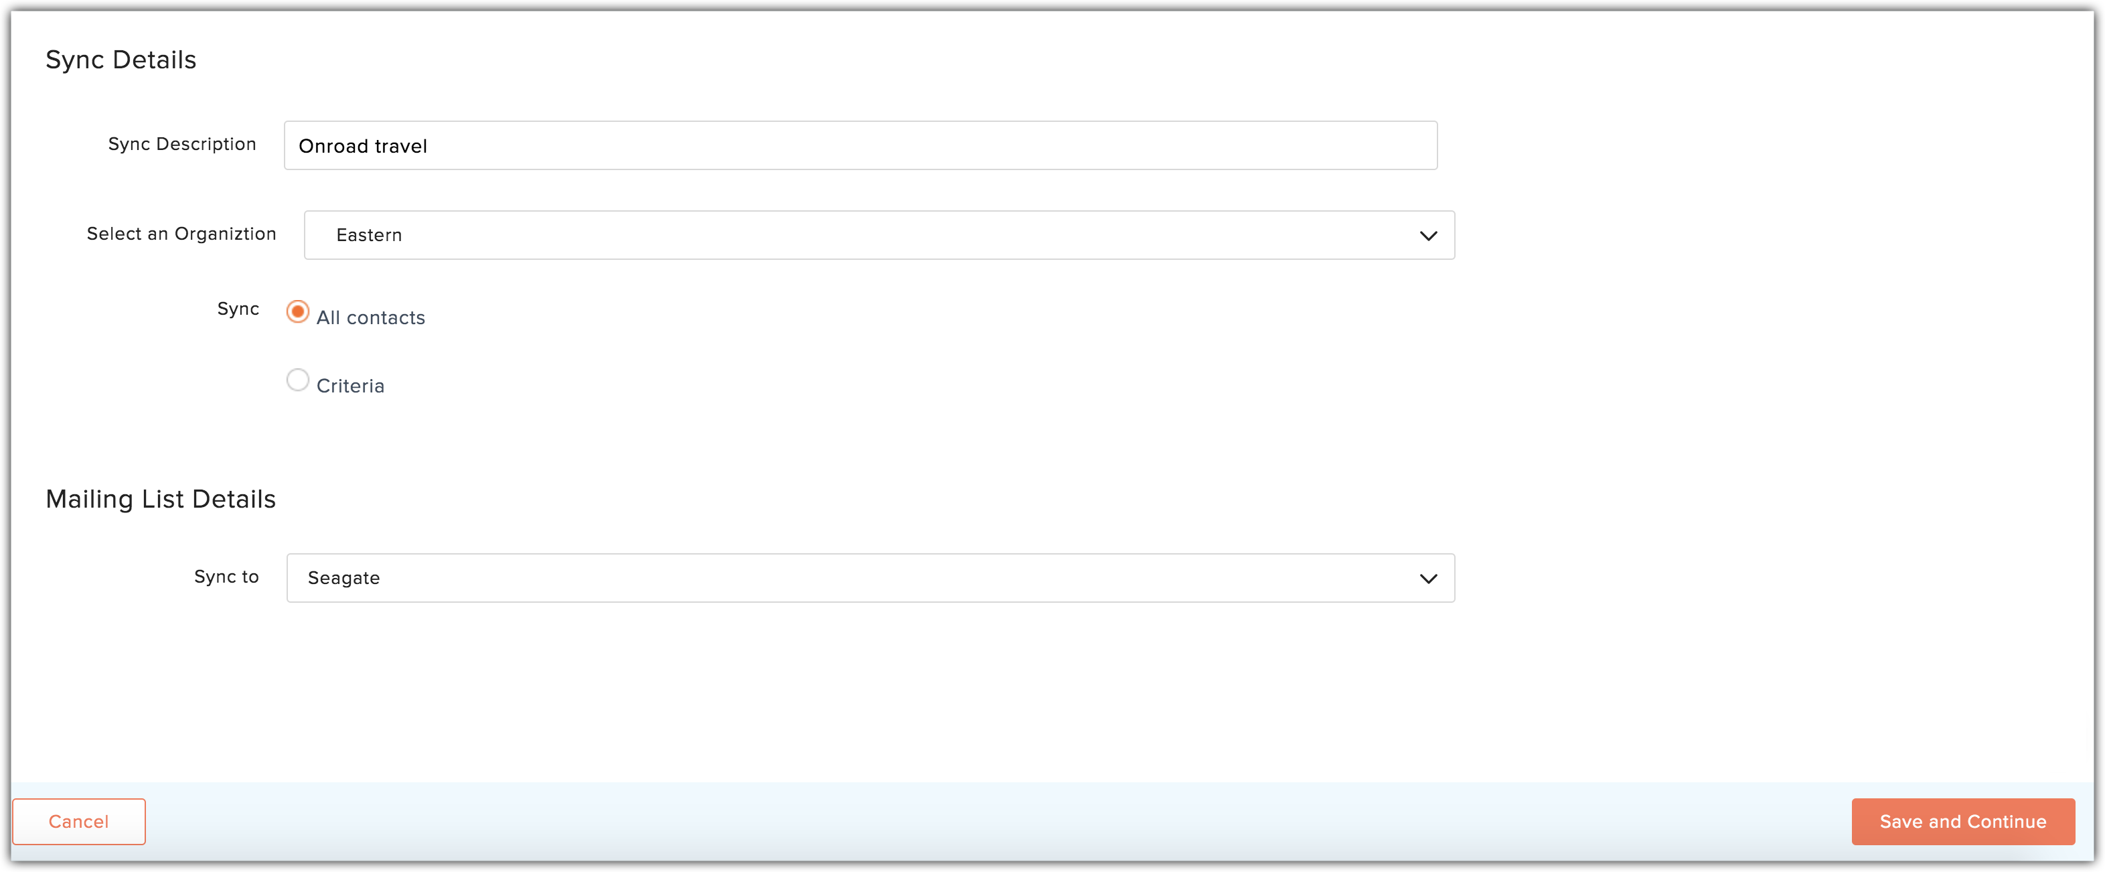Click the 'Criteria' option label
This screenshot has height=872, width=2105.
pos(351,386)
